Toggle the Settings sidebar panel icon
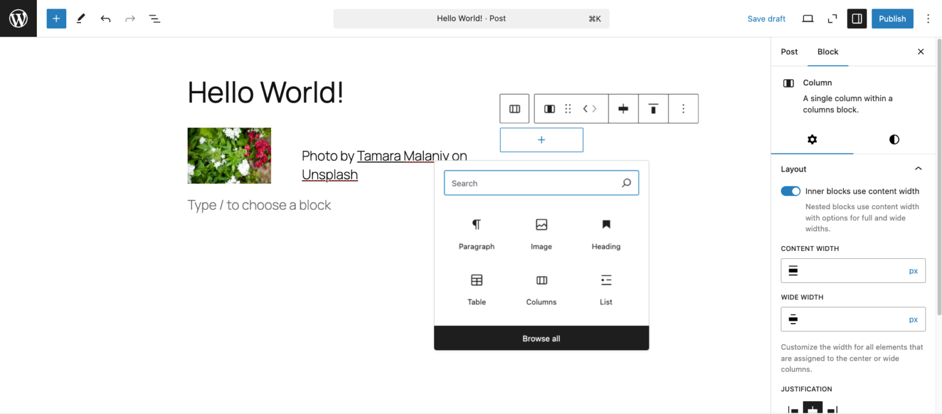The width and height of the screenshot is (942, 414). click(x=857, y=18)
